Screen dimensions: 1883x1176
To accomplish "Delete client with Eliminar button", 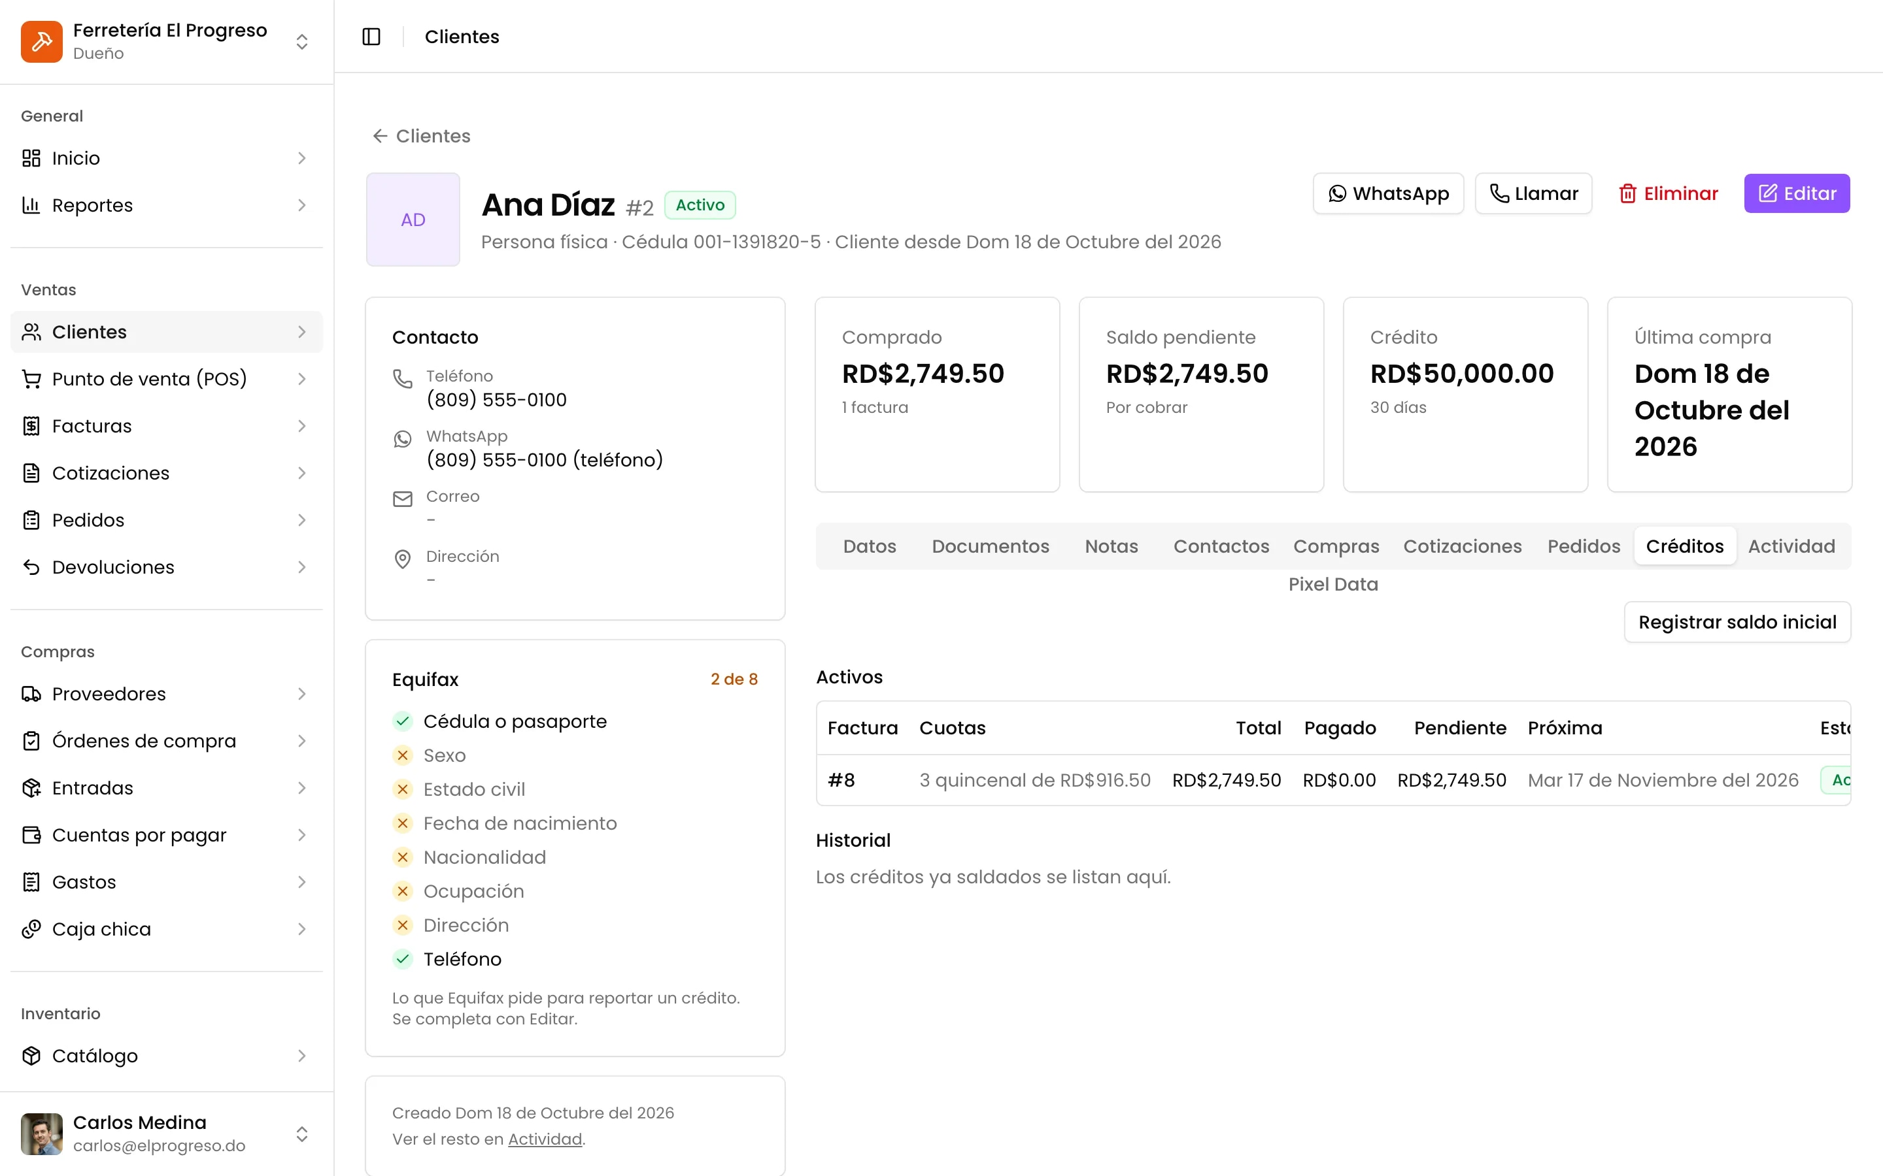I will point(1667,193).
